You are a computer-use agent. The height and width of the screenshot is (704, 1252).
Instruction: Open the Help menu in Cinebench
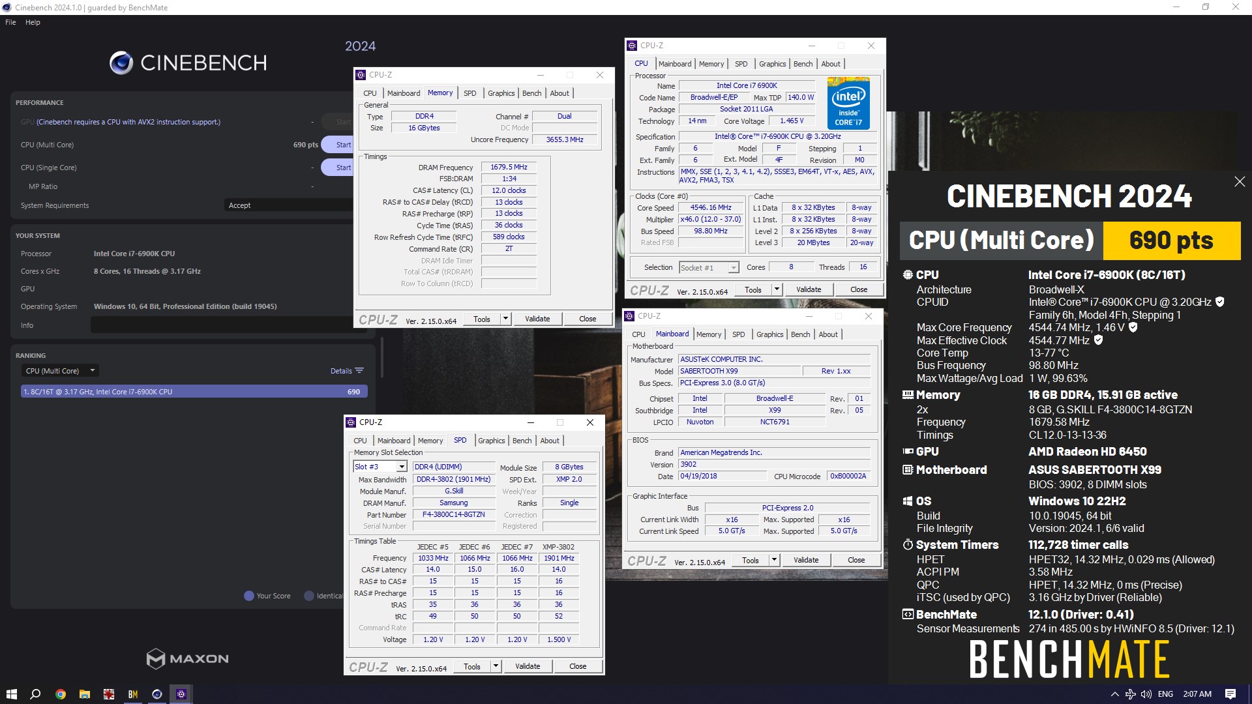[x=33, y=22]
